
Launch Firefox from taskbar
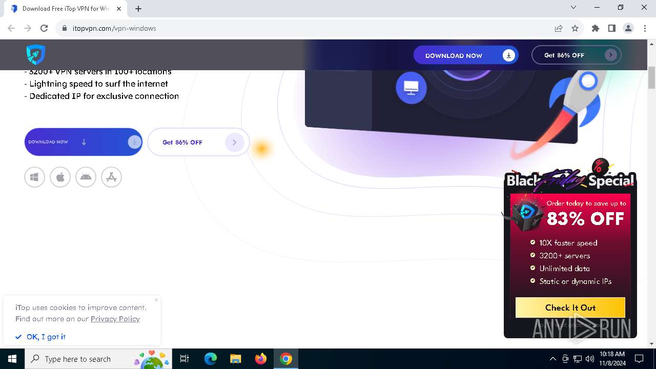tap(261, 359)
